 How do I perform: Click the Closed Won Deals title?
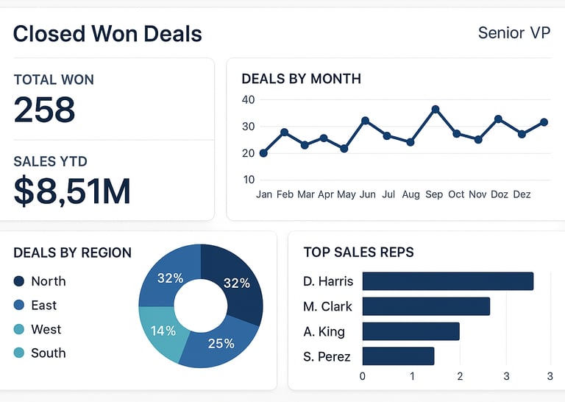coord(107,34)
